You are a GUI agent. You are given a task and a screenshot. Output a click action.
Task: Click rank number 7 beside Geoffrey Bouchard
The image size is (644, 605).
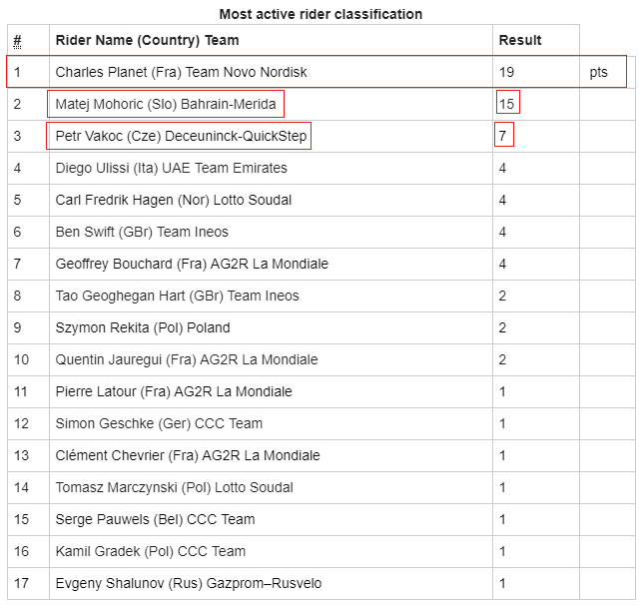point(17,264)
